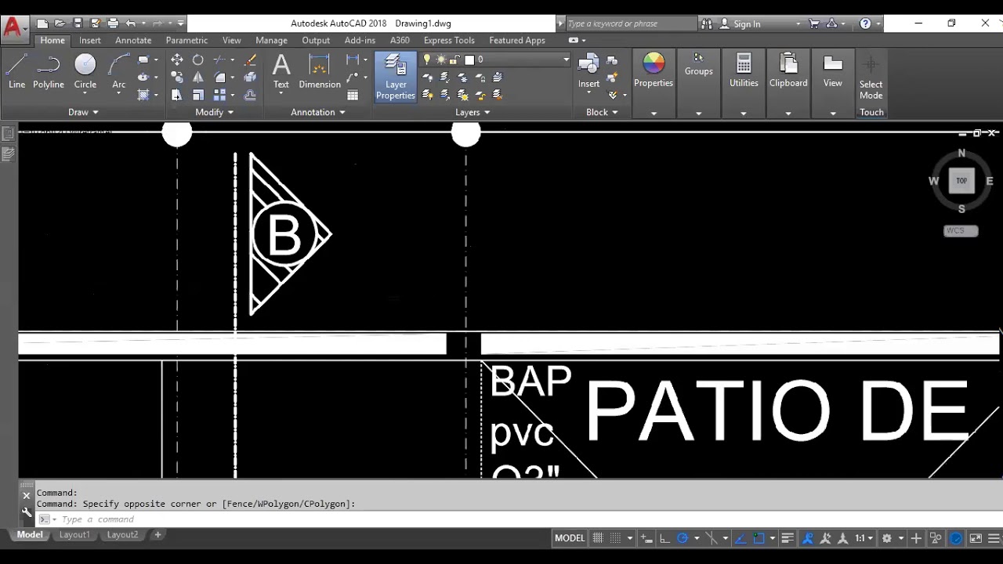Expand the Block panel
Viewport: 1003px width, 564px height.
tap(602, 112)
